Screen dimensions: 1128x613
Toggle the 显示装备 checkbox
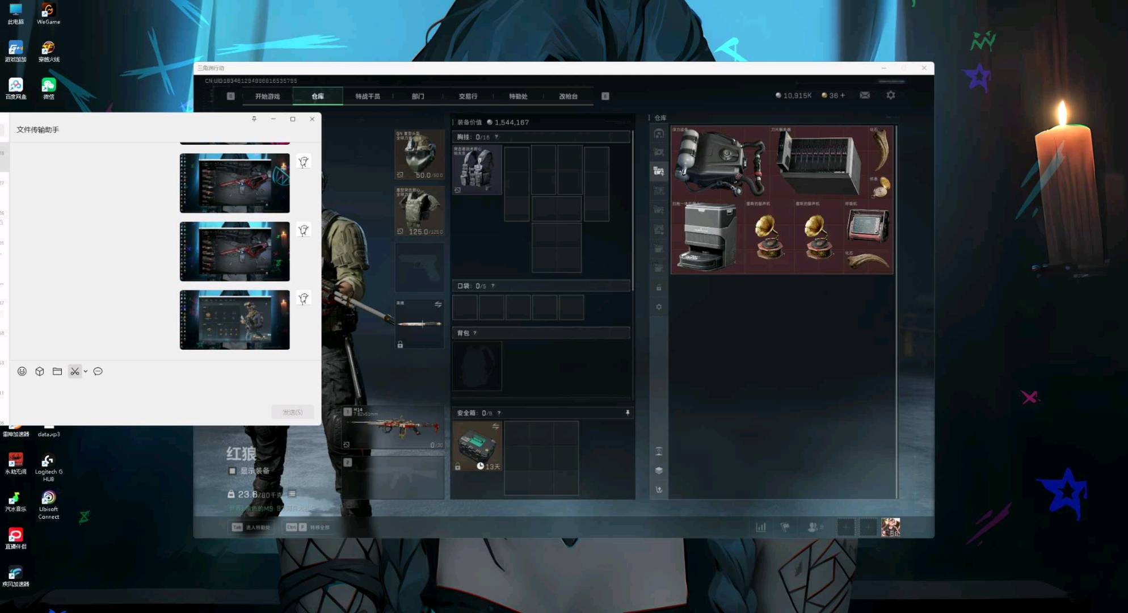(x=232, y=471)
